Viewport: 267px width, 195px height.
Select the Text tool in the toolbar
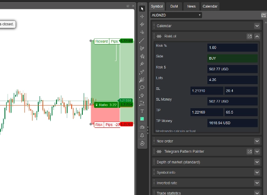(x=142, y=111)
